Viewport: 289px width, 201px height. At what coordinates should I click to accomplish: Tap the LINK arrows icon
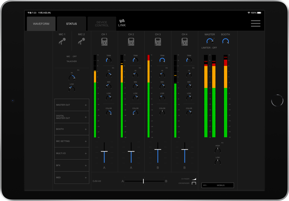click(x=122, y=21)
